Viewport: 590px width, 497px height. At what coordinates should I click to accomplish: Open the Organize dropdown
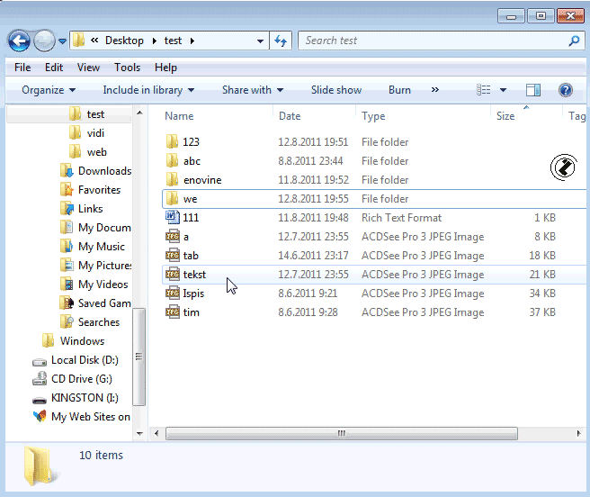pyautogui.click(x=49, y=90)
